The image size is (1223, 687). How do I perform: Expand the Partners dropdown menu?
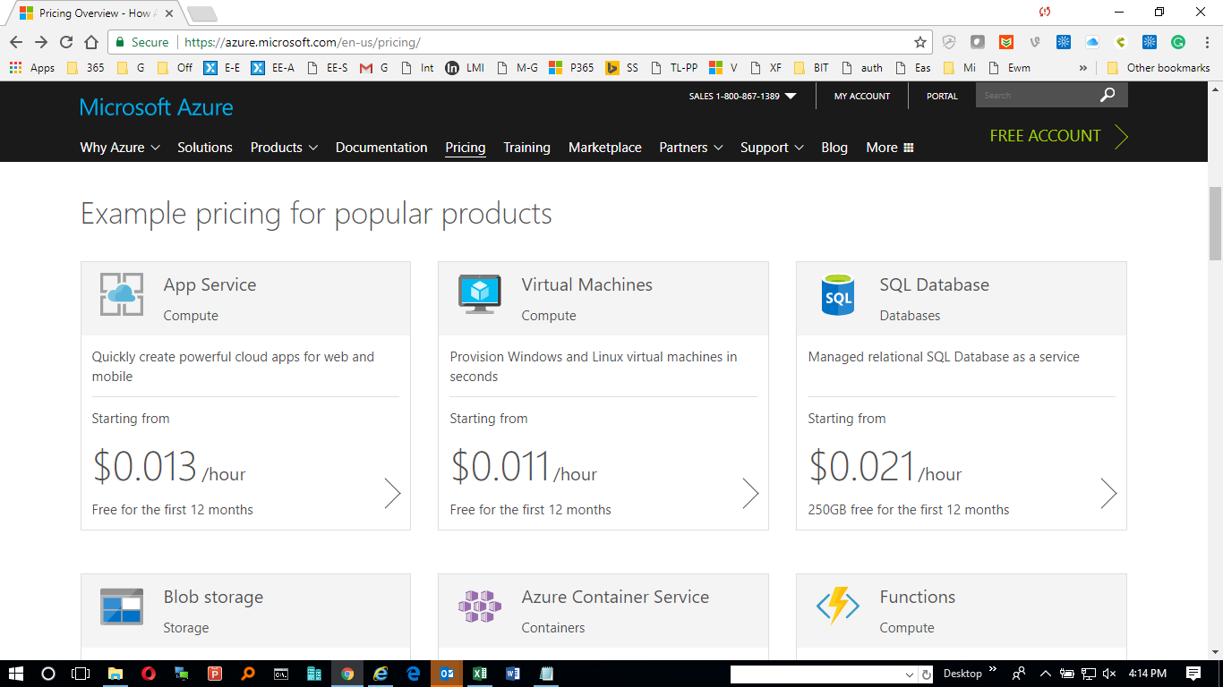(690, 148)
